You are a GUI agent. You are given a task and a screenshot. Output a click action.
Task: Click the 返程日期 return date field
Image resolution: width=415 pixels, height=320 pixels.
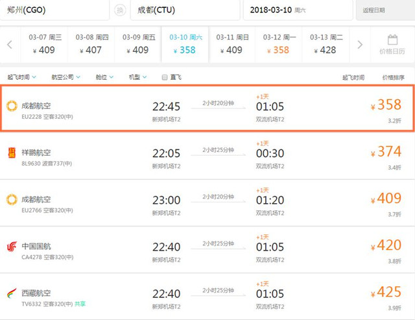click(x=386, y=10)
